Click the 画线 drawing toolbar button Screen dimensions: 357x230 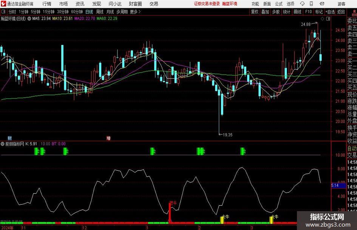[x=297, y=12]
